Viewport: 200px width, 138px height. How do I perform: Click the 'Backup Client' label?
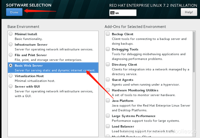[x=122, y=34]
